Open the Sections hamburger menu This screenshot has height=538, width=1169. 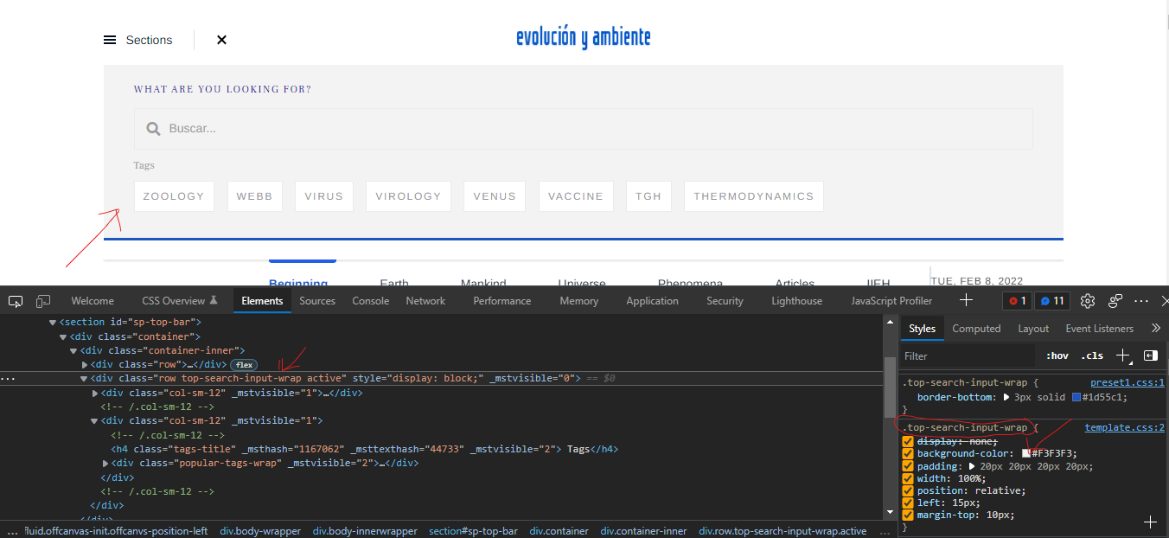pyautogui.click(x=110, y=39)
